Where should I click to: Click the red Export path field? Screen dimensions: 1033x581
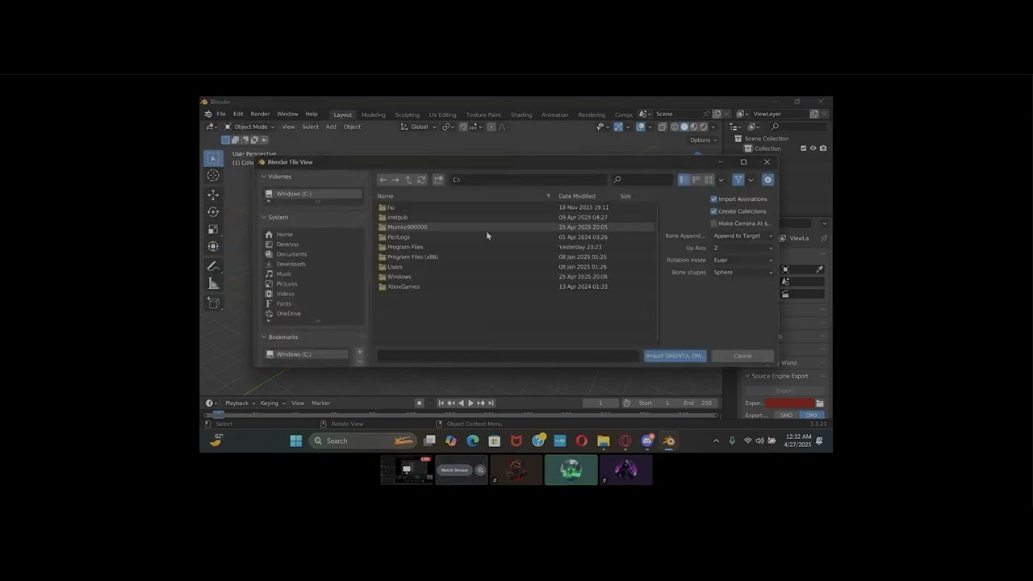click(790, 403)
